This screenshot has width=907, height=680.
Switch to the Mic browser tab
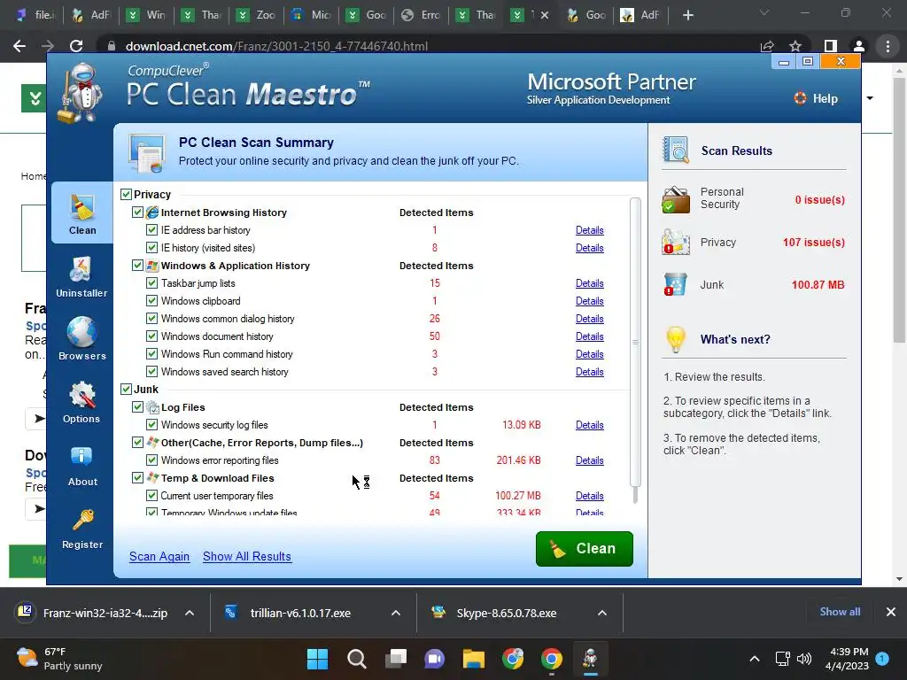[x=311, y=15]
